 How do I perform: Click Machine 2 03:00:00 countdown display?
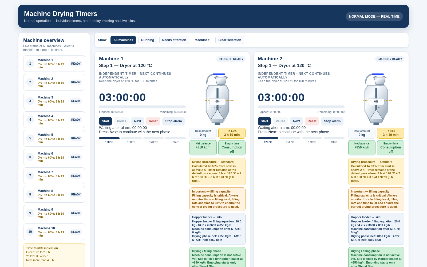pyautogui.click(x=281, y=97)
